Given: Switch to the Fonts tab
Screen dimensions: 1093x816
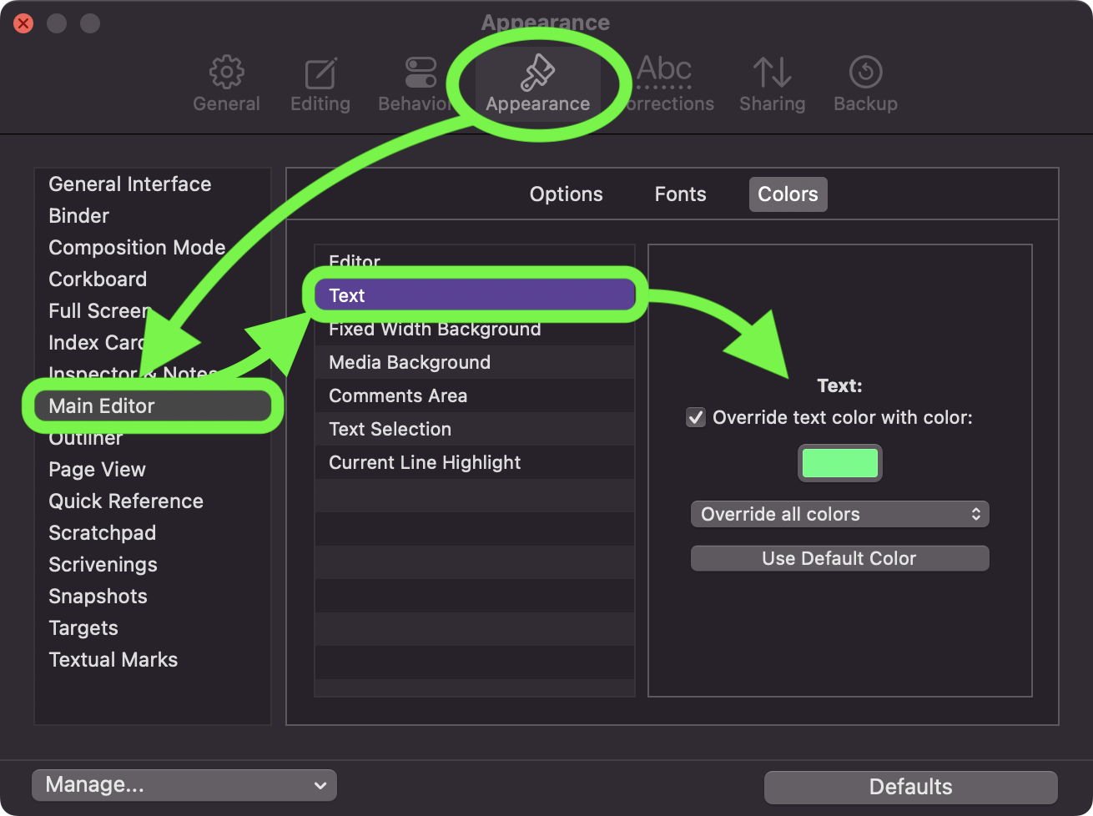Looking at the screenshot, I should click(680, 194).
